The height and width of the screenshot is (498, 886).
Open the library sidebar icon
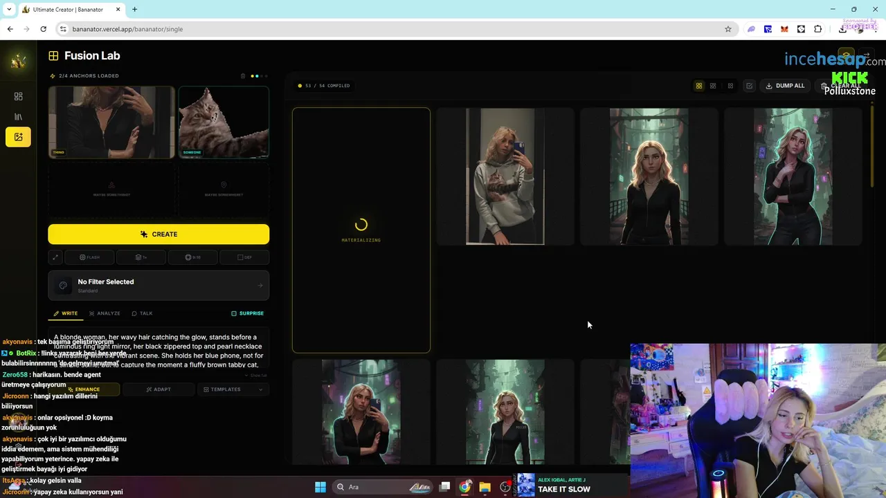[18, 117]
